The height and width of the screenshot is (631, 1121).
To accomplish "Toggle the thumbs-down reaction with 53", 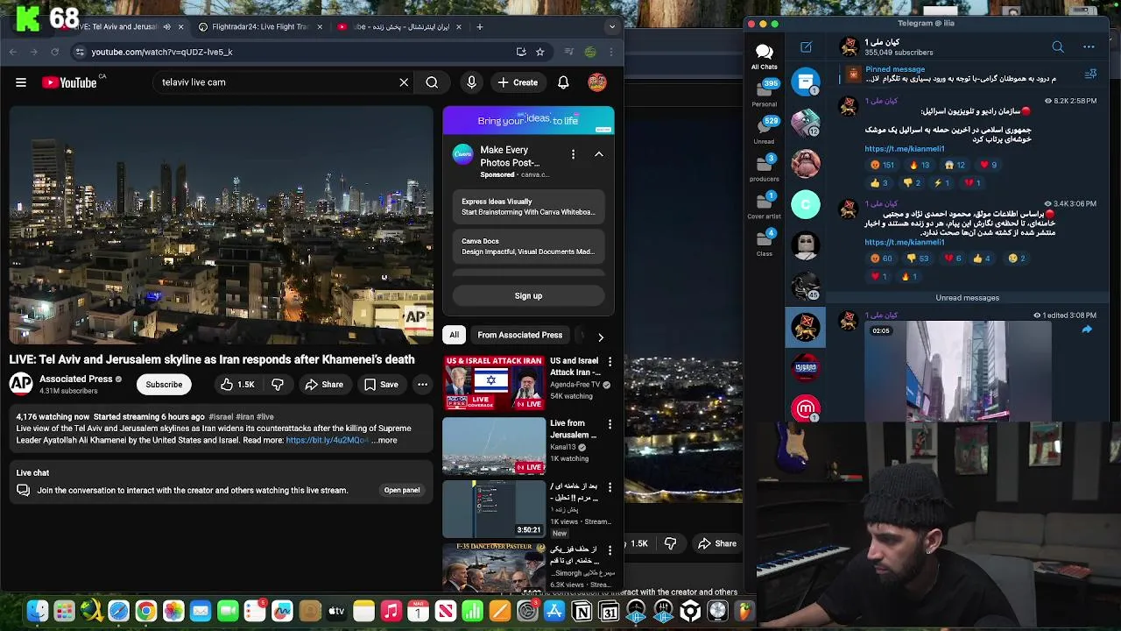I will pyautogui.click(x=918, y=259).
